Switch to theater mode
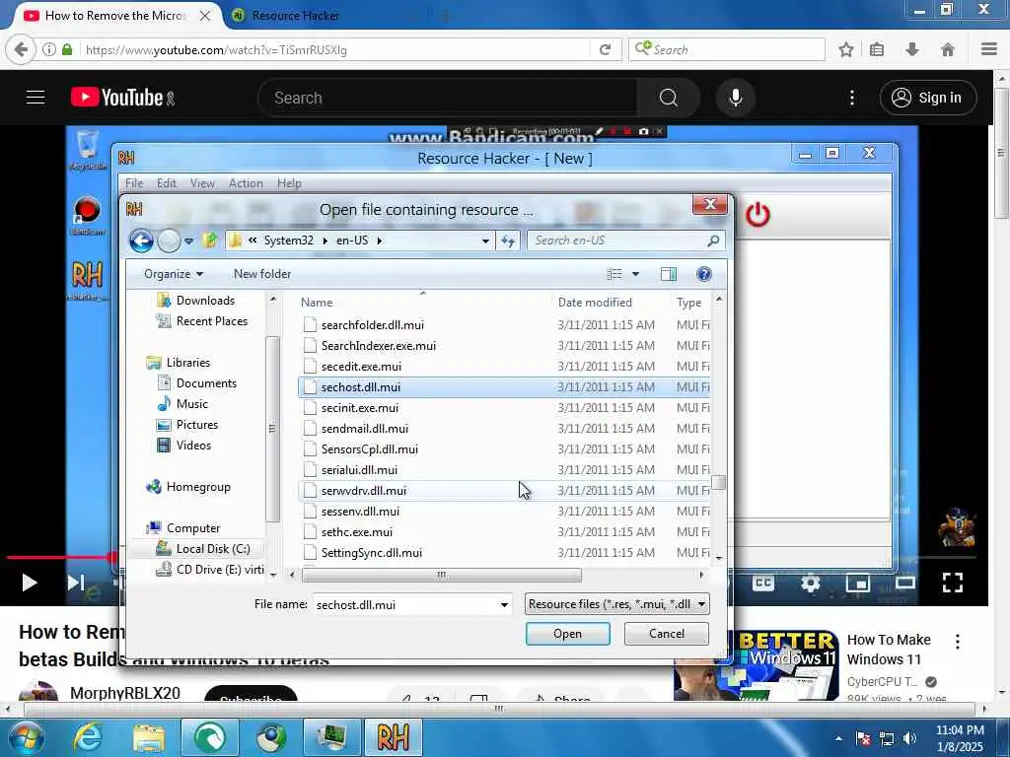 click(x=905, y=583)
